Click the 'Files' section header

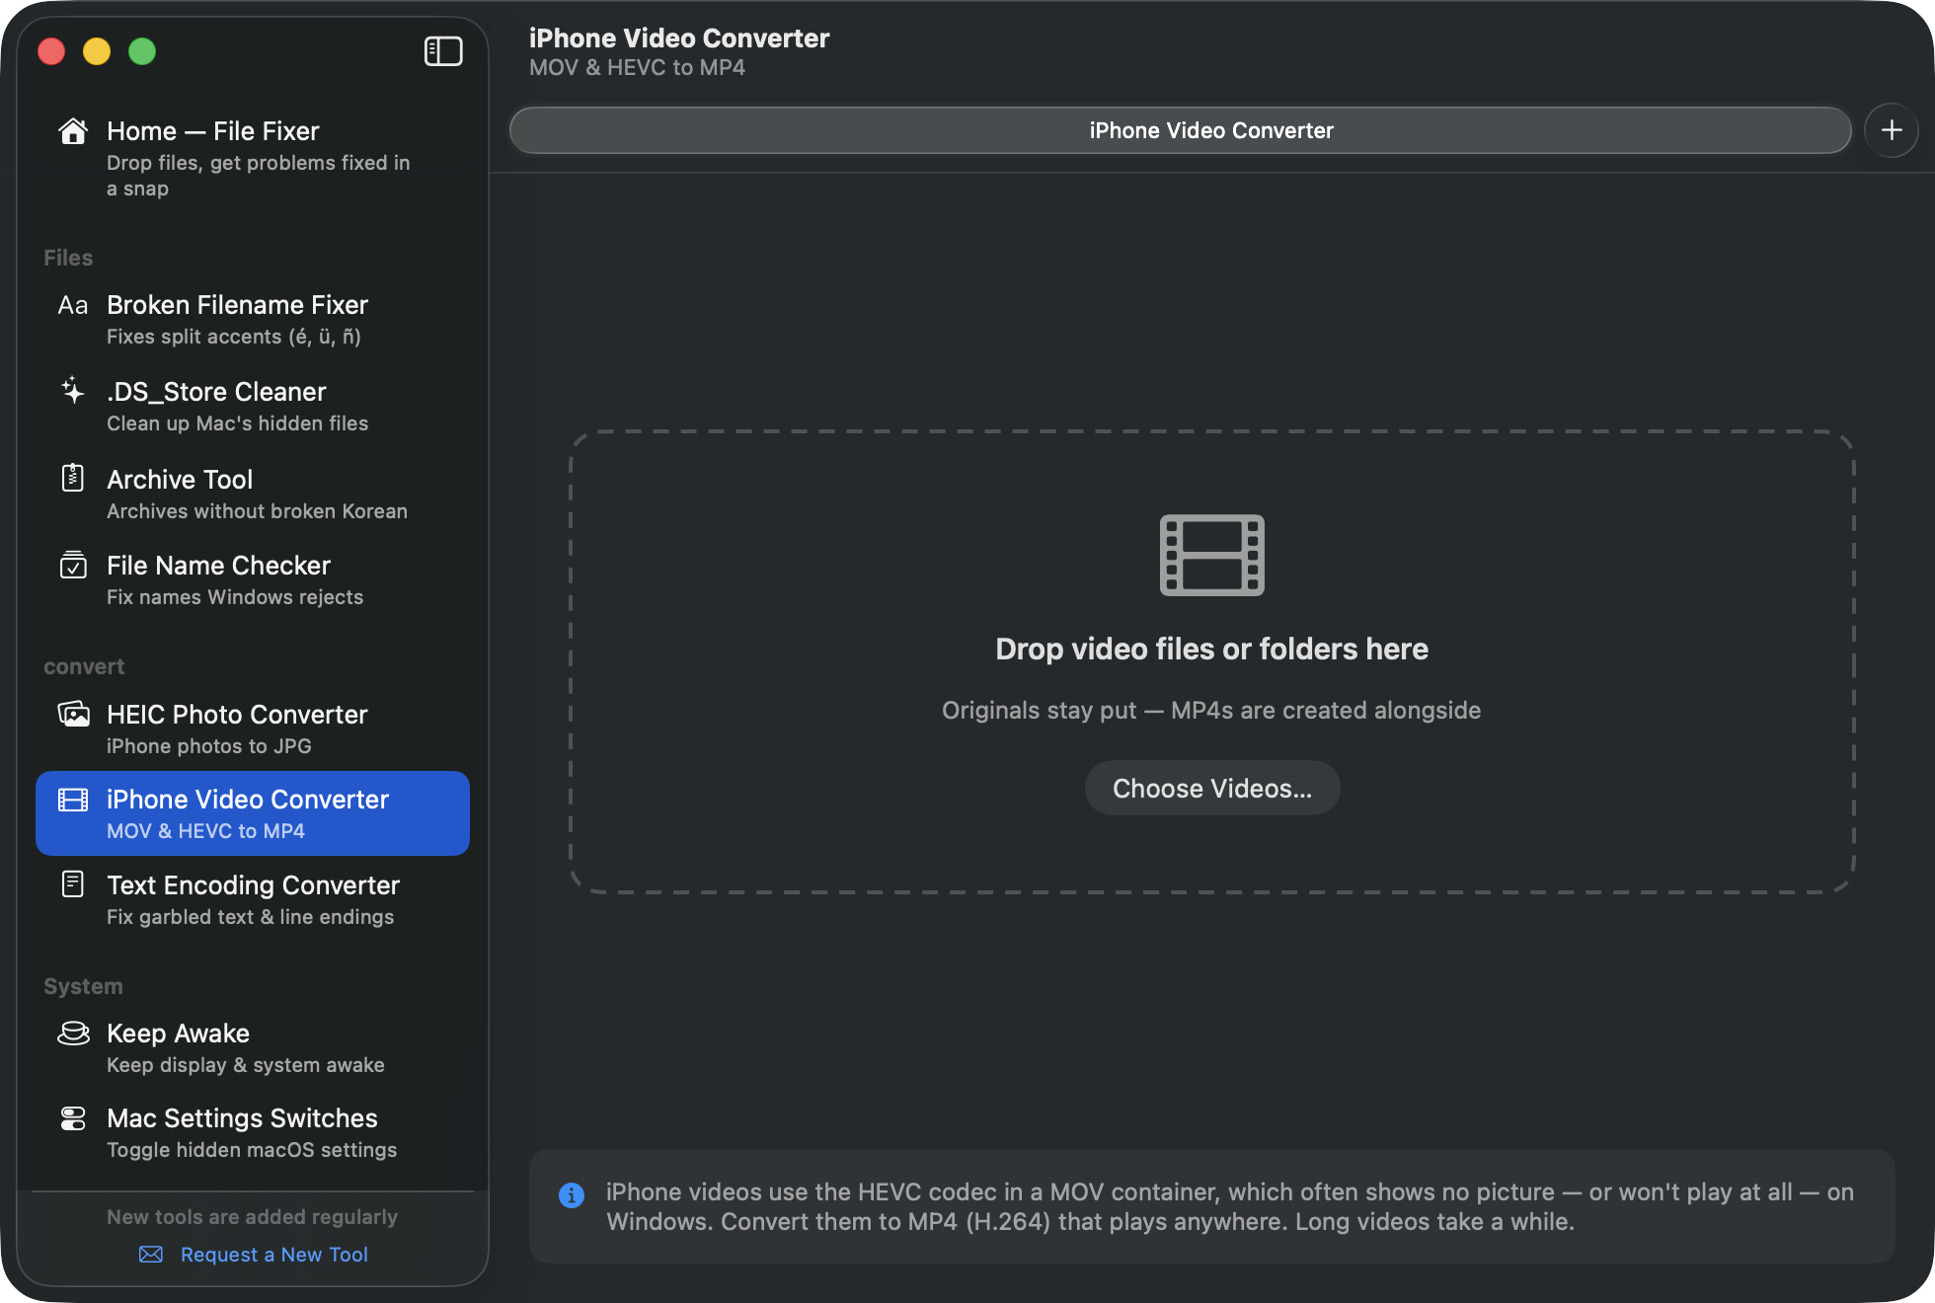(x=68, y=258)
